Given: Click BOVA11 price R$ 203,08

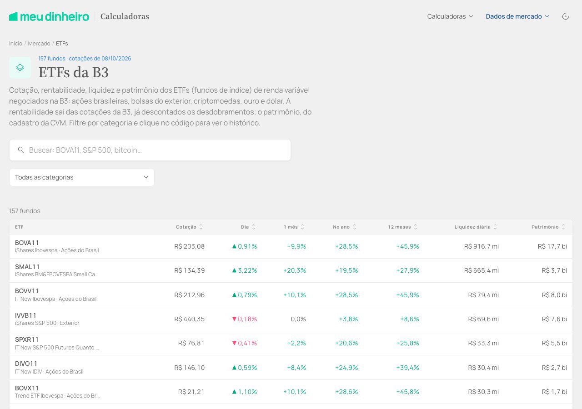Looking at the screenshot, I should pos(190,246).
